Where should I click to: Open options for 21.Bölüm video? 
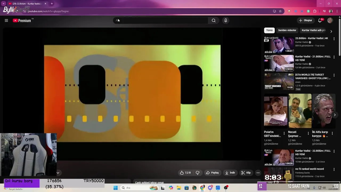[x=334, y=57]
